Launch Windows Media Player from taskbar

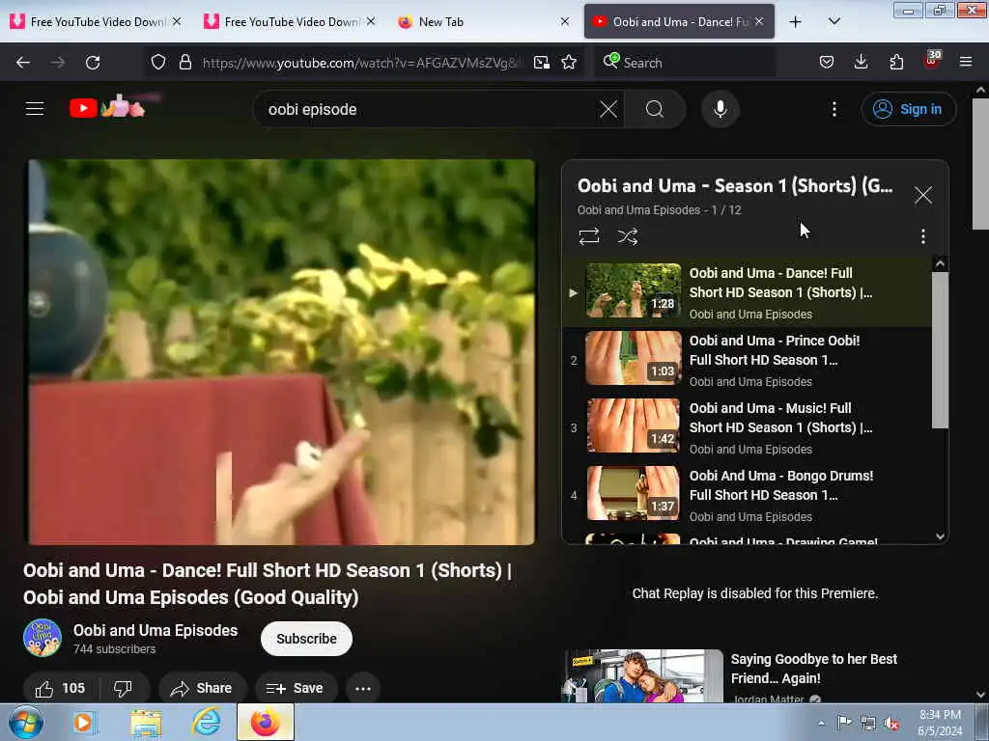coord(85,722)
